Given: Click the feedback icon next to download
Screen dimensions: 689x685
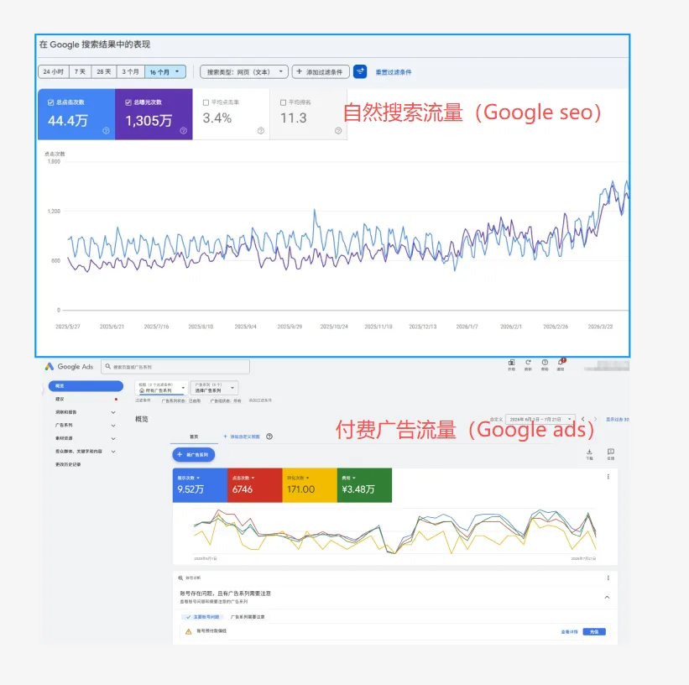Looking at the screenshot, I should pyautogui.click(x=611, y=452).
